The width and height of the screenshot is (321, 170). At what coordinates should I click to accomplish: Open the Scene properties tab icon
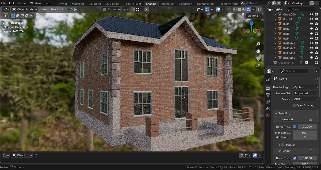tap(268, 109)
